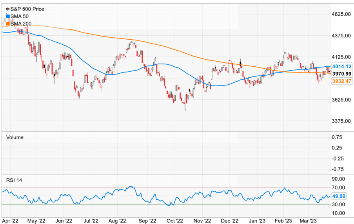Click the Volume panel label
Screen dimensions: 354x224
point(15,138)
